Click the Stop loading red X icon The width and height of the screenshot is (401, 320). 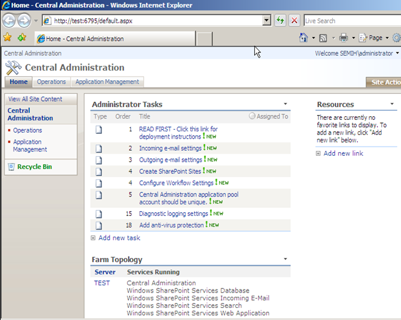pyautogui.click(x=294, y=20)
